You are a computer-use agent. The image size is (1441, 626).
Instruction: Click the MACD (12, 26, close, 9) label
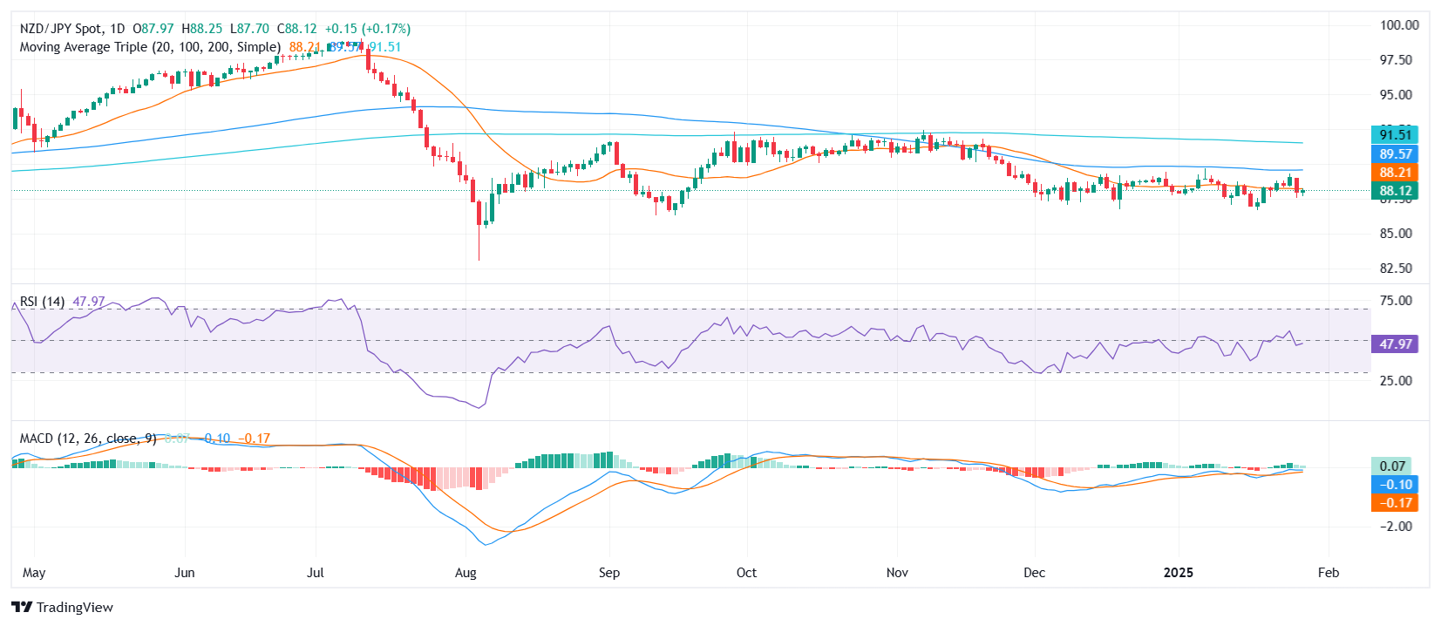[88, 439]
